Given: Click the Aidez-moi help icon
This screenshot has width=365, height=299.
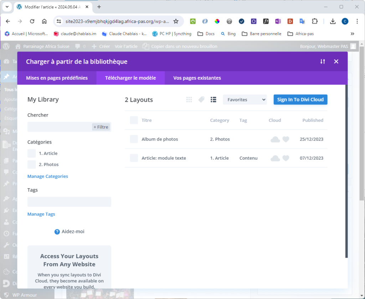Looking at the screenshot, I should pyautogui.click(x=57, y=232).
